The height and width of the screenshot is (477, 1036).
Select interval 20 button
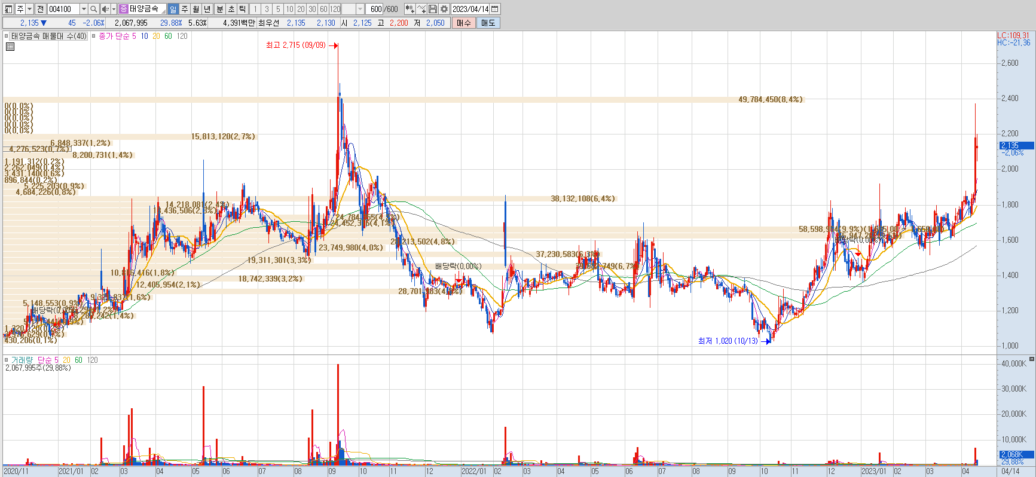[x=301, y=9]
